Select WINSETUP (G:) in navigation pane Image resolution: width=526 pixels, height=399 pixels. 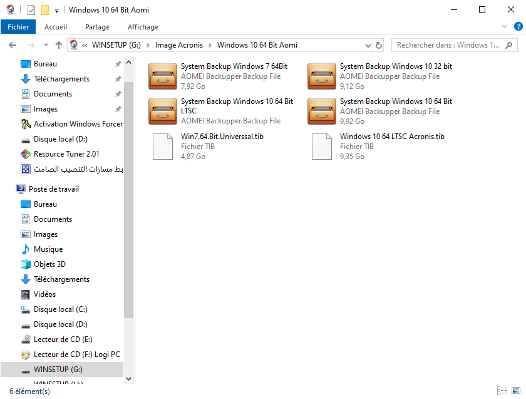pyautogui.click(x=62, y=370)
